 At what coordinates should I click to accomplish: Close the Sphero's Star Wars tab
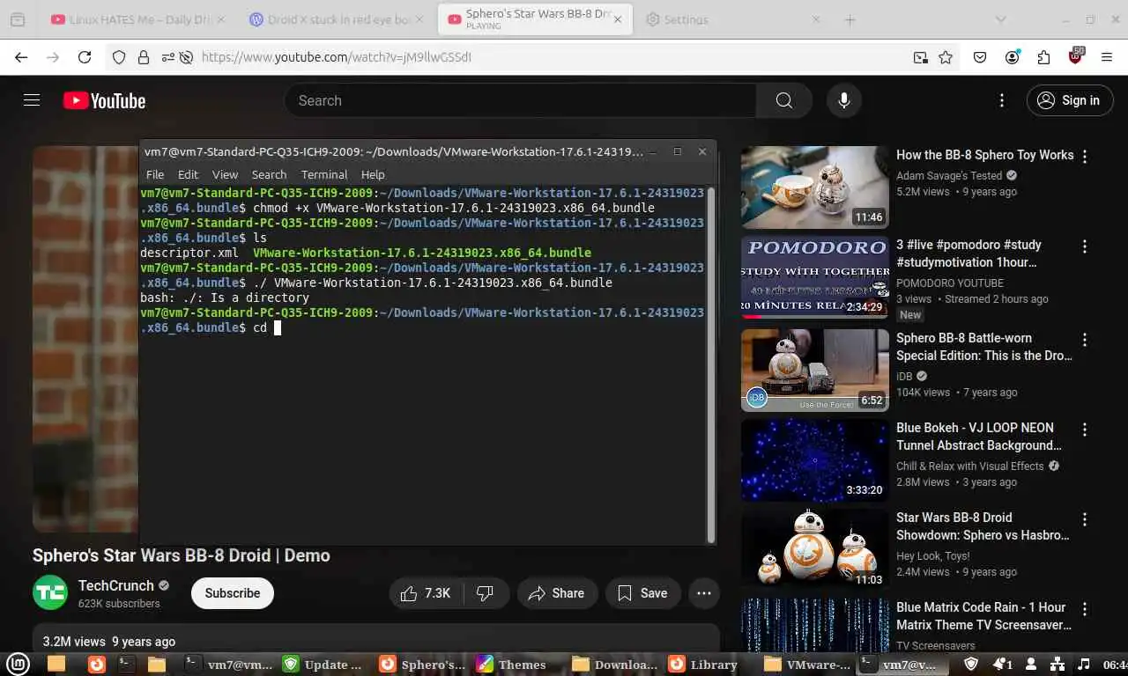click(618, 19)
